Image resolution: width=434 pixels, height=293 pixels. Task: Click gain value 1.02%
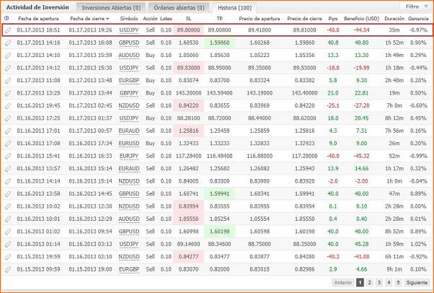(418, 244)
